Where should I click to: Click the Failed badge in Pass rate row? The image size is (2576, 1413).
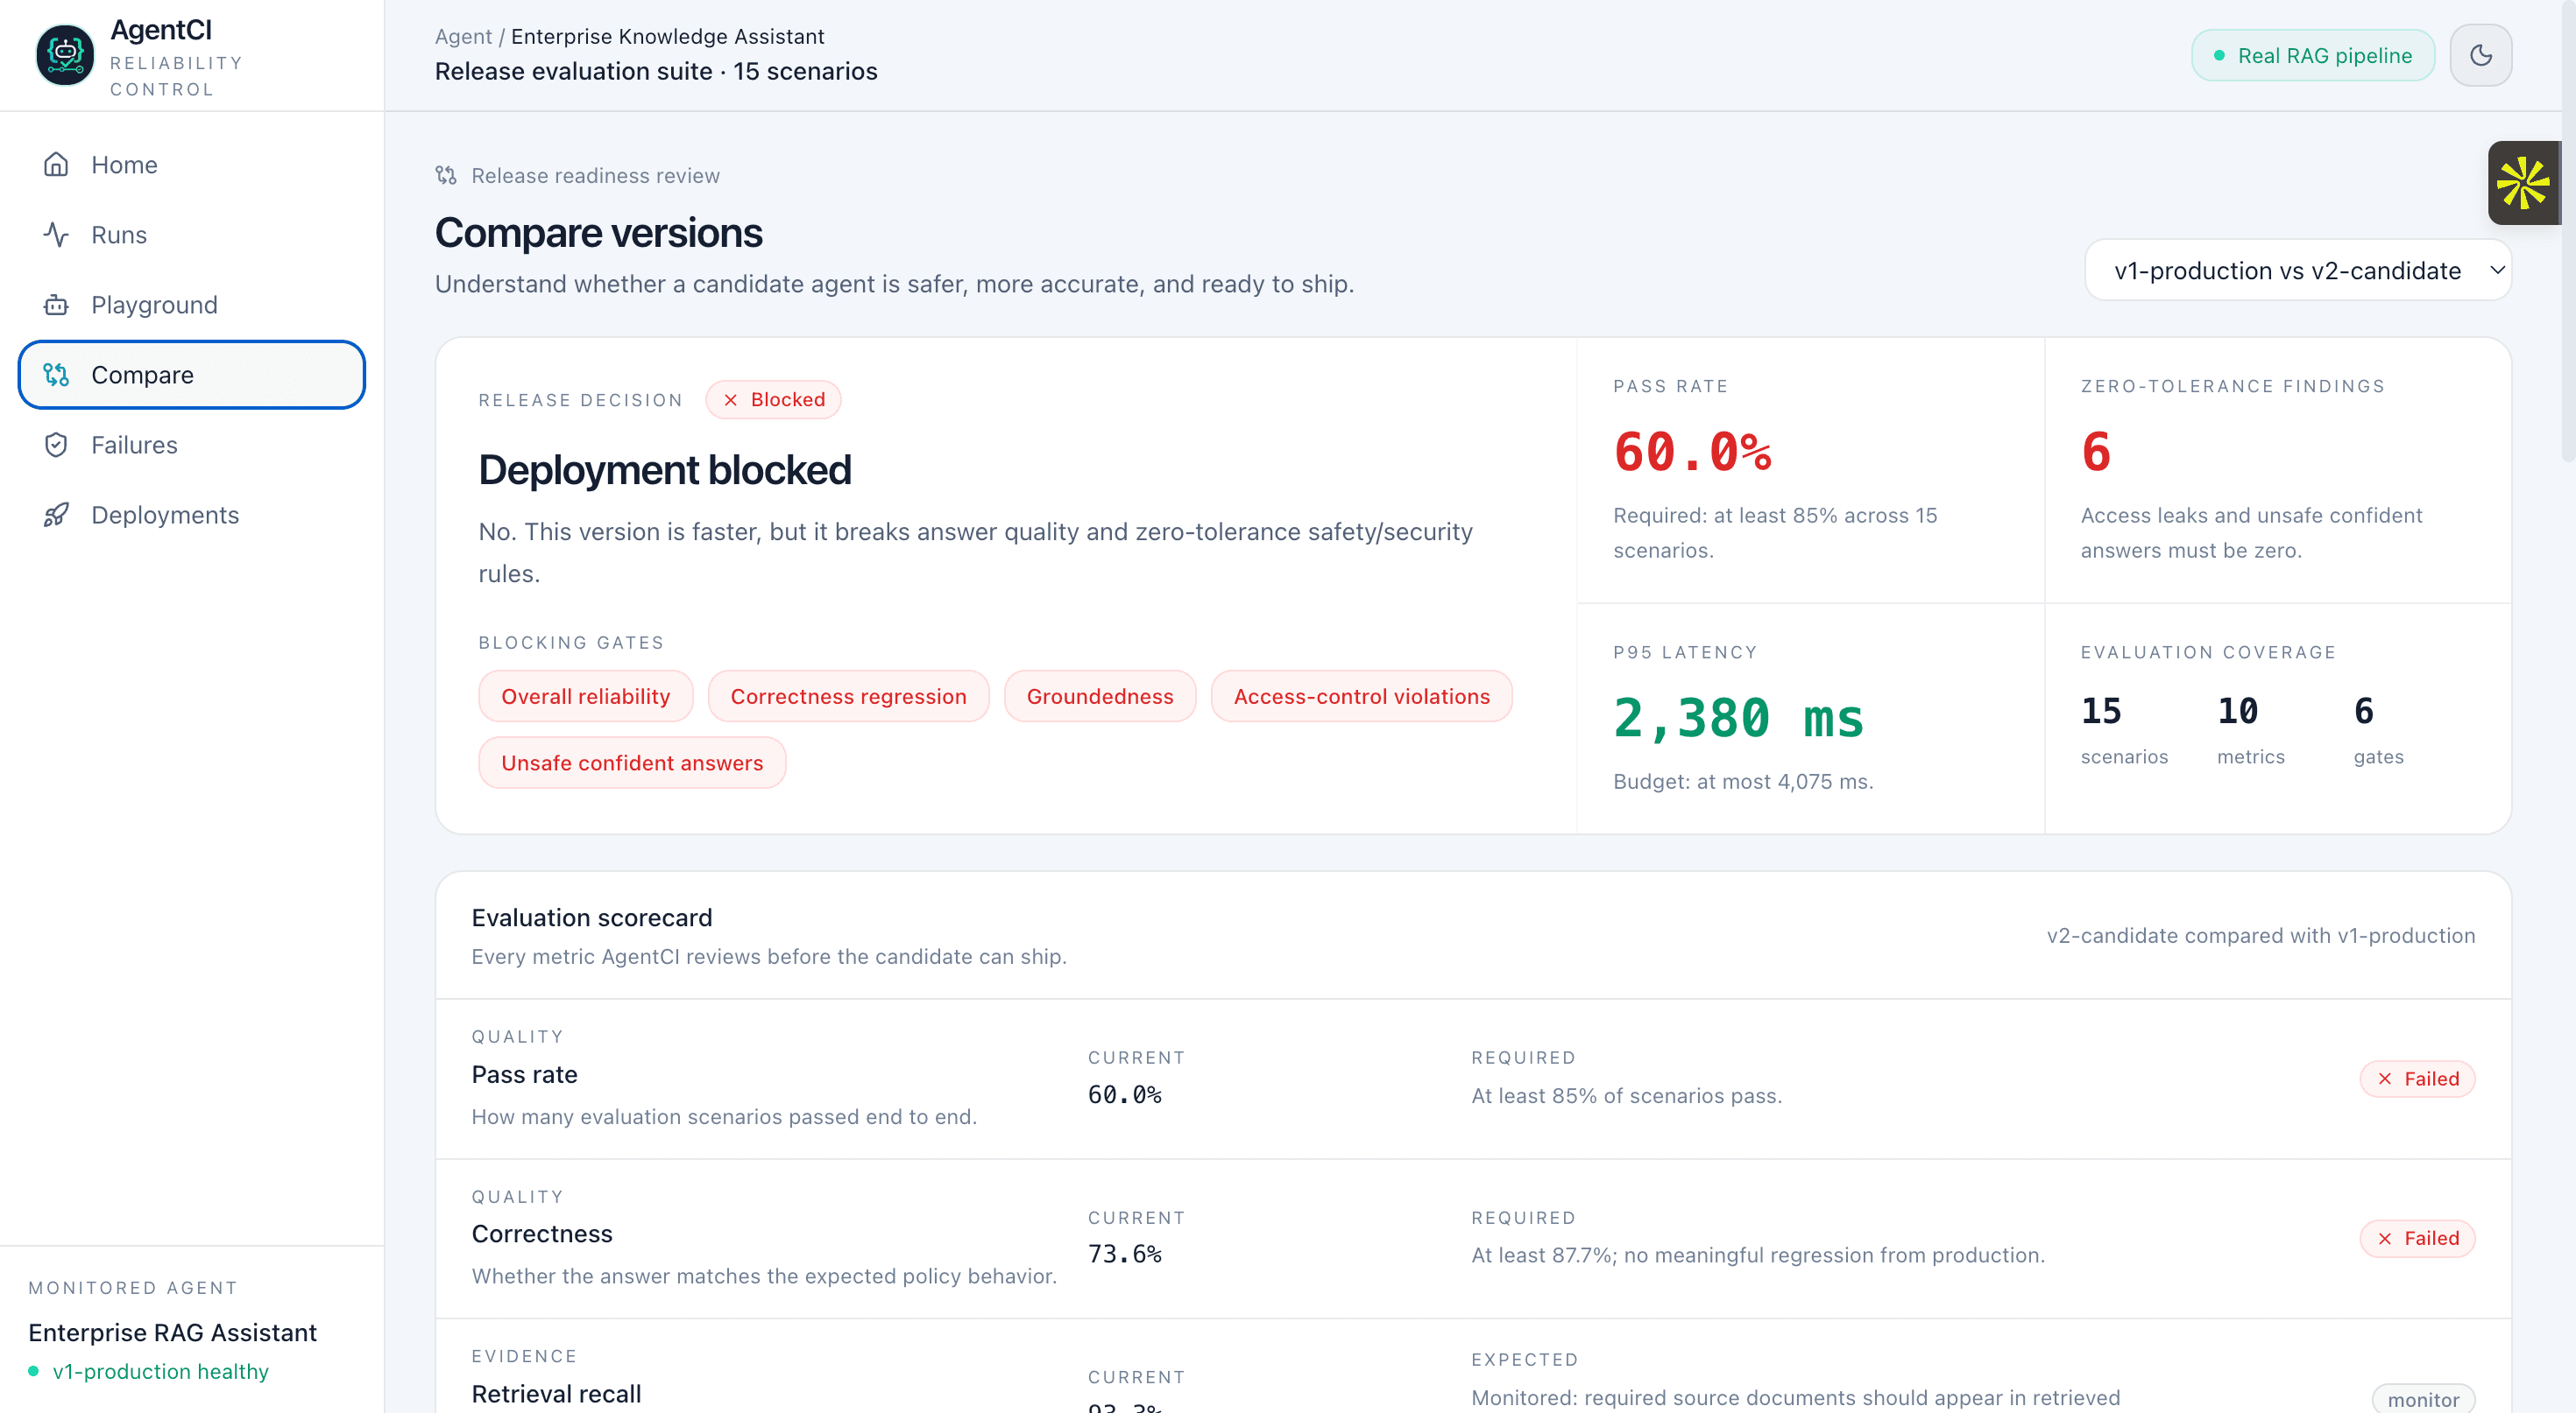click(2417, 1079)
